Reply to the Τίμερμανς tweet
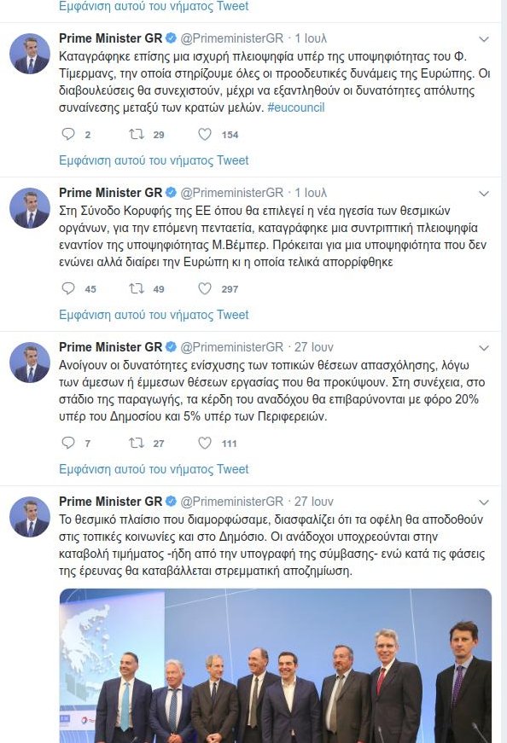This screenshot has height=743, width=507. (68, 135)
